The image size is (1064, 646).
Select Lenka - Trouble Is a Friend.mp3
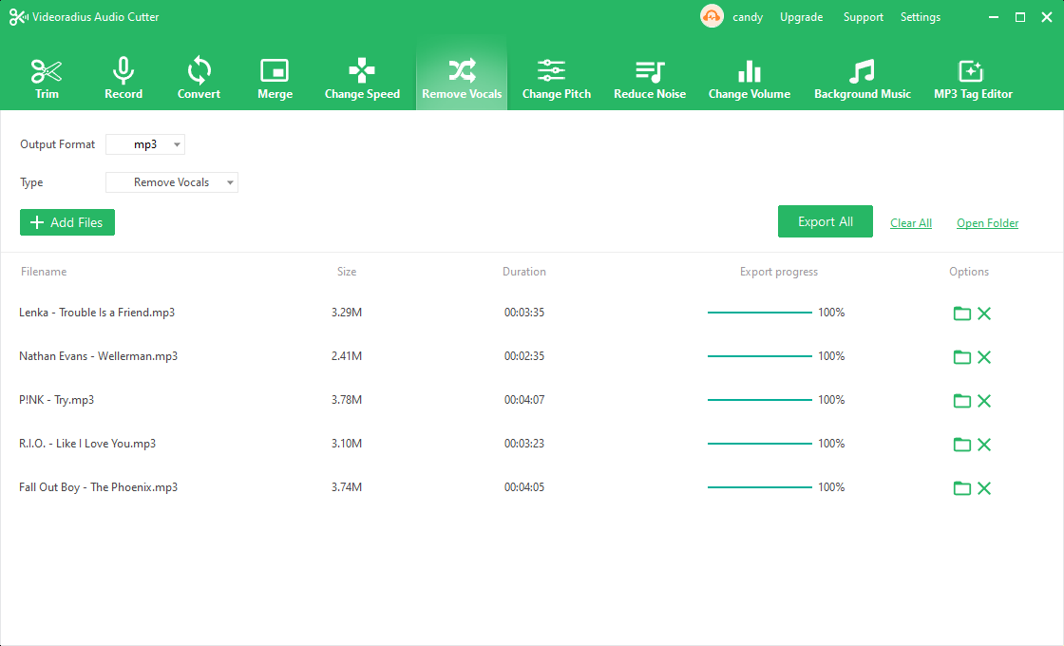tap(97, 313)
